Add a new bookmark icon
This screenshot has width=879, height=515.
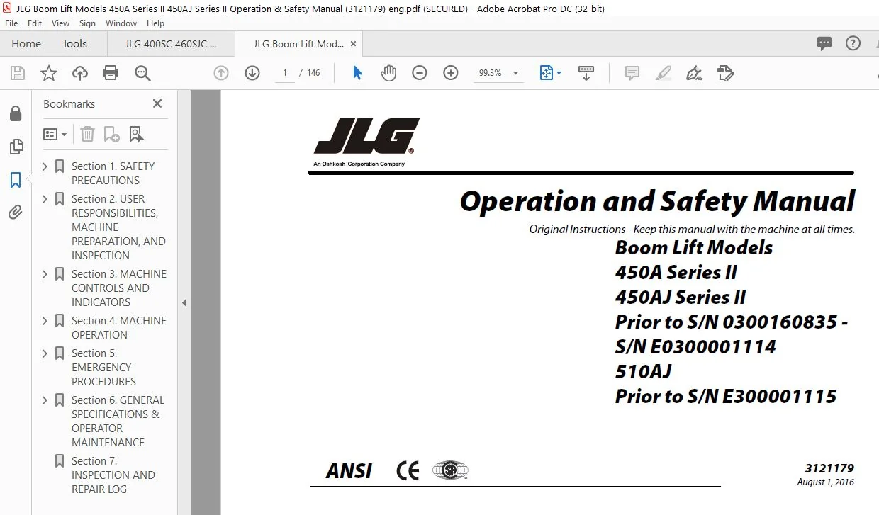(x=111, y=134)
